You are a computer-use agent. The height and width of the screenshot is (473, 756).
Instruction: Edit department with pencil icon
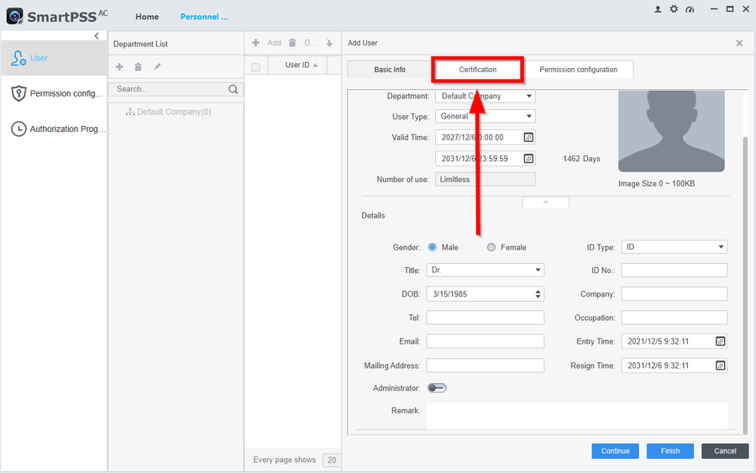pyautogui.click(x=157, y=66)
